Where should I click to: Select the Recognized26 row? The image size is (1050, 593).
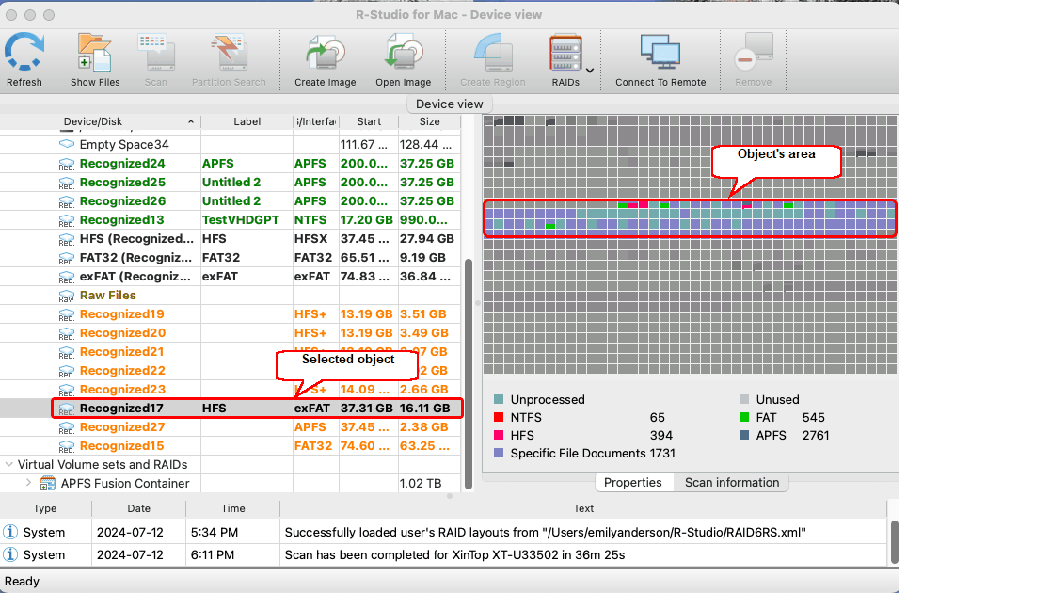[231, 201]
